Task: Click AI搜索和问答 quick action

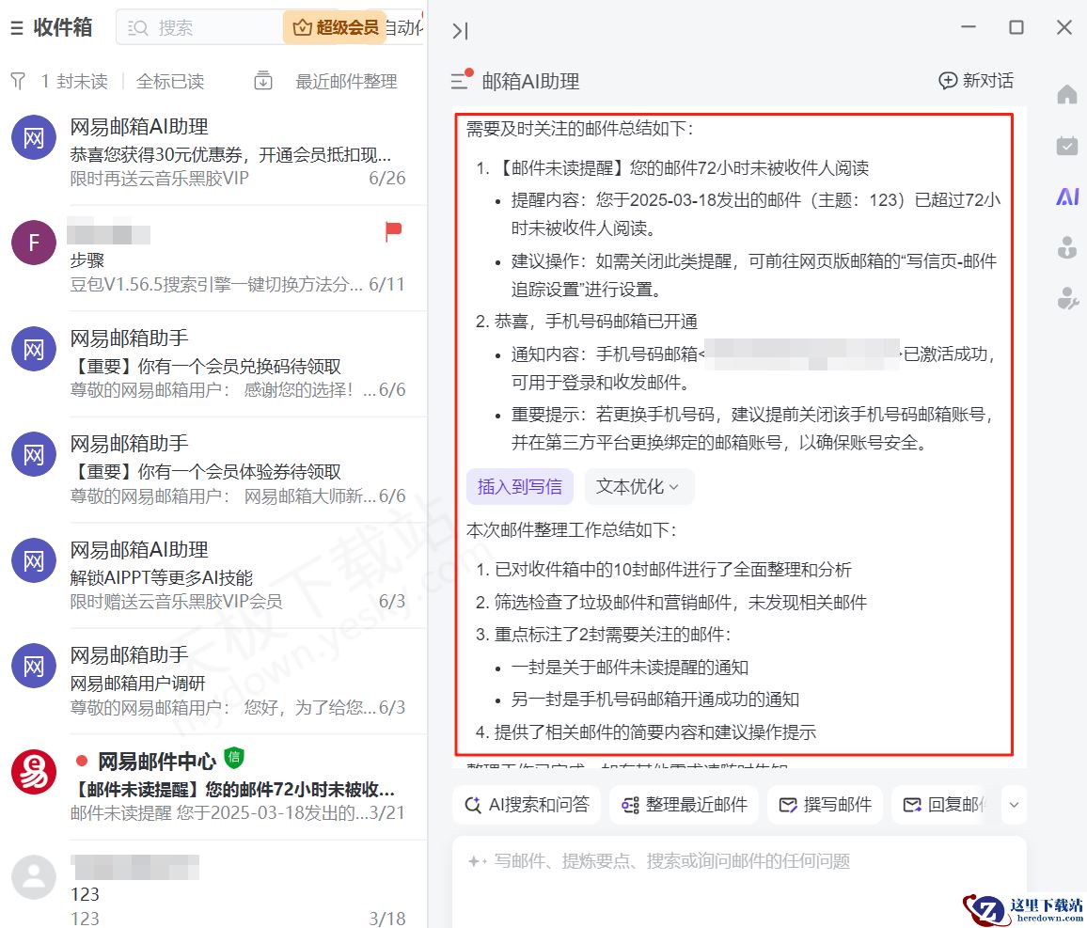Action: (x=527, y=805)
